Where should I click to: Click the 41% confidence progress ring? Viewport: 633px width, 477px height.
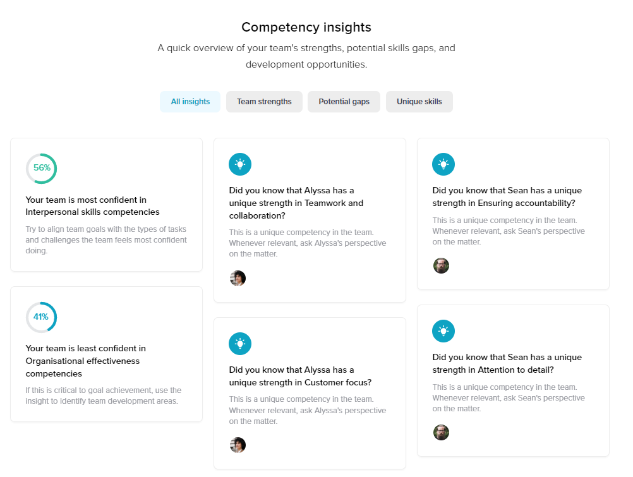(x=41, y=317)
